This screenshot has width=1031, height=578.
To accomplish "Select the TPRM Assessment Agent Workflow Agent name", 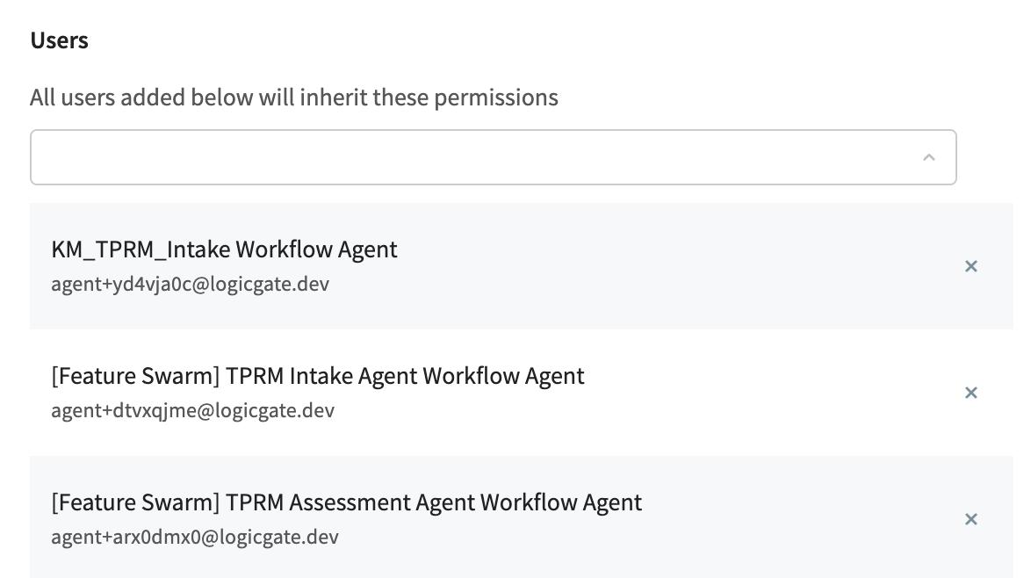I will click(347, 502).
